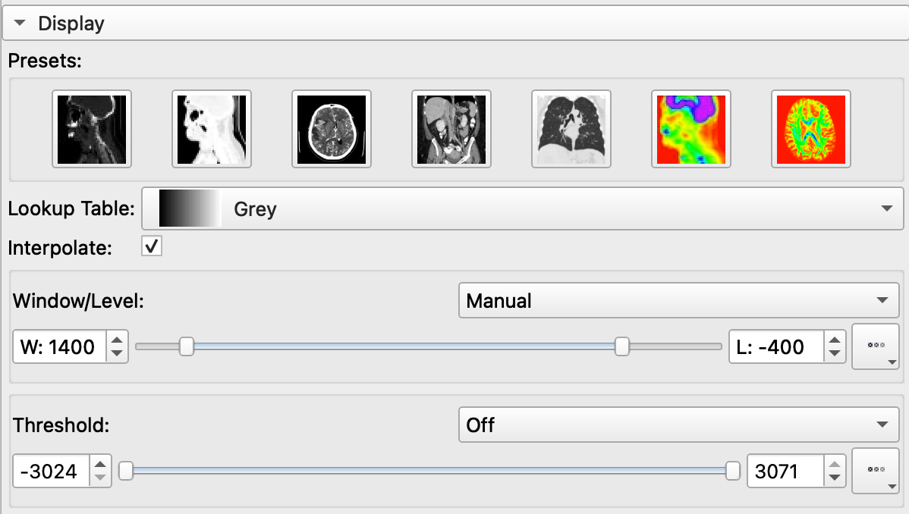This screenshot has width=909, height=514.
Task: Open the Threshold Off dropdown
Action: click(679, 425)
